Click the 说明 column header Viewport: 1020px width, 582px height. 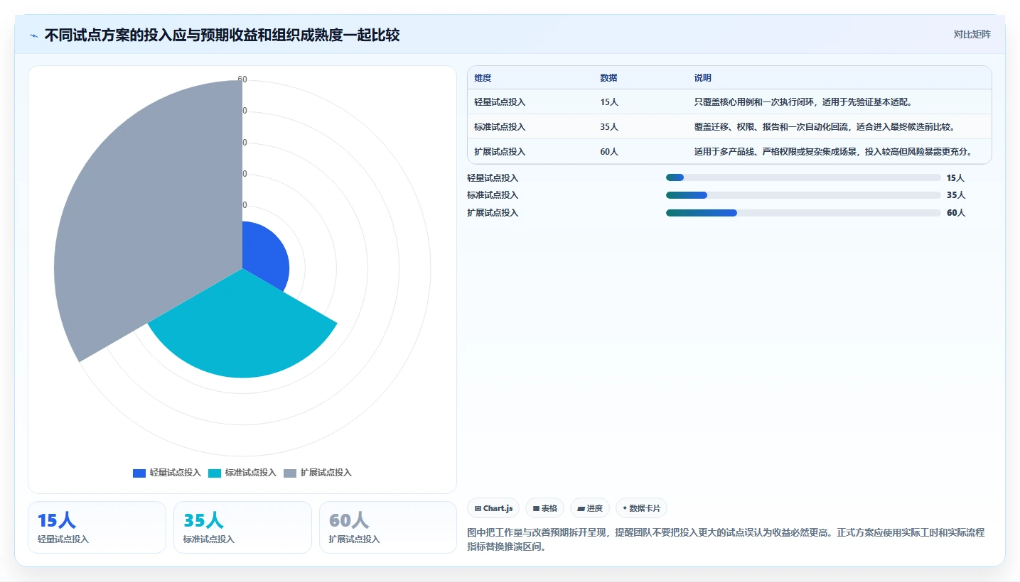(702, 78)
